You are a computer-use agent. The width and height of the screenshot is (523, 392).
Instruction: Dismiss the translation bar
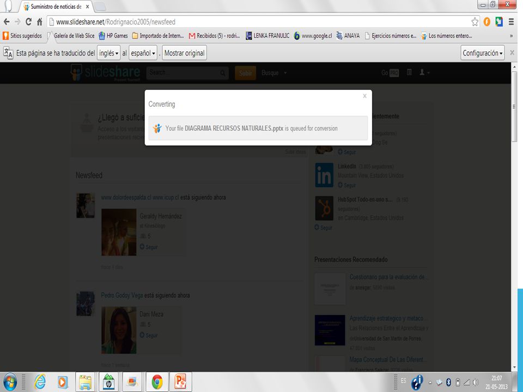click(512, 53)
